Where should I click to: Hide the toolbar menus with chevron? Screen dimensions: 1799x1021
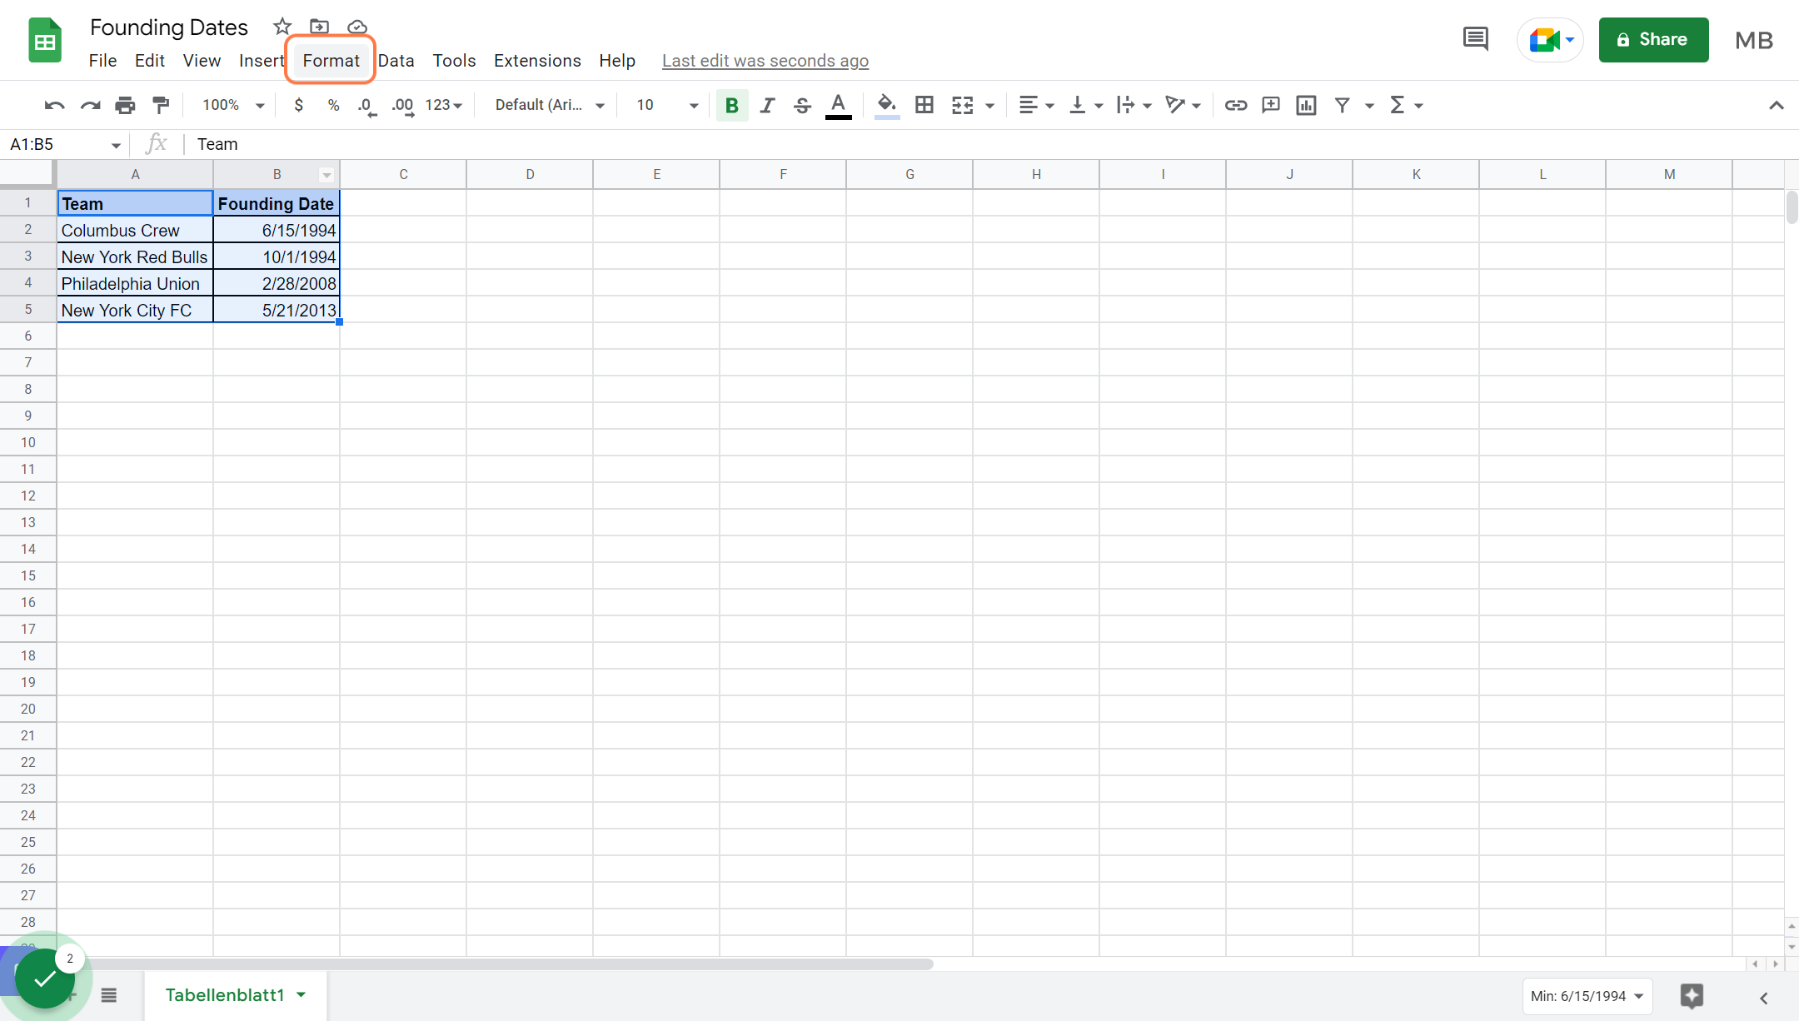1776,105
